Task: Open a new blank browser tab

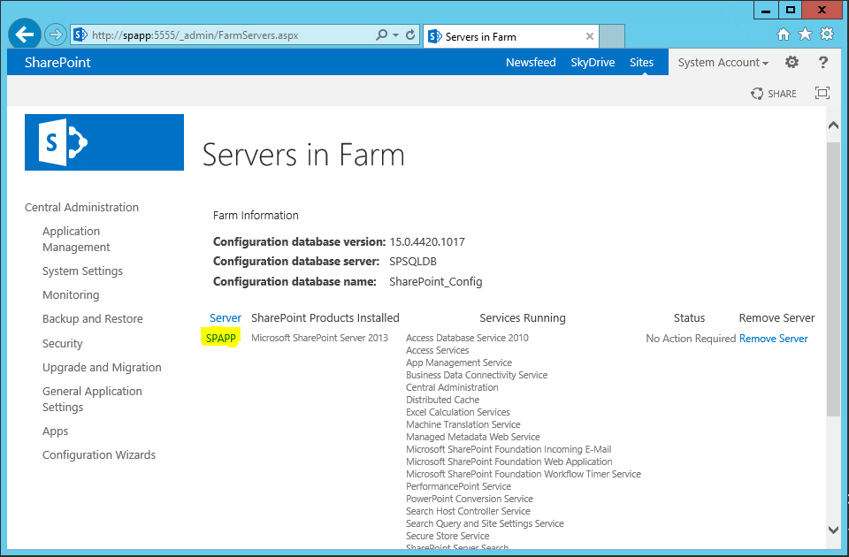Action: click(x=612, y=36)
